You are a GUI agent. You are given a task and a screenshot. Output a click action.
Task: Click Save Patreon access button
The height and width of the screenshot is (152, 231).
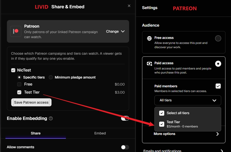pyautogui.click(x=31, y=102)
